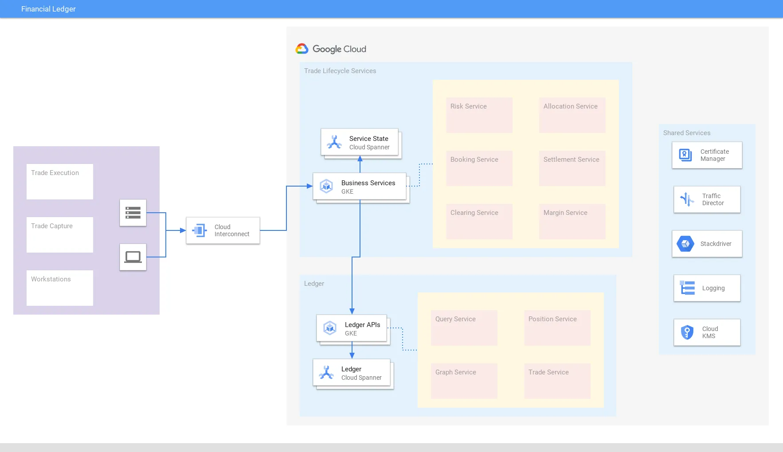
Task: Select the Cloud KMS shield icon
Action: tap(687, 332)
